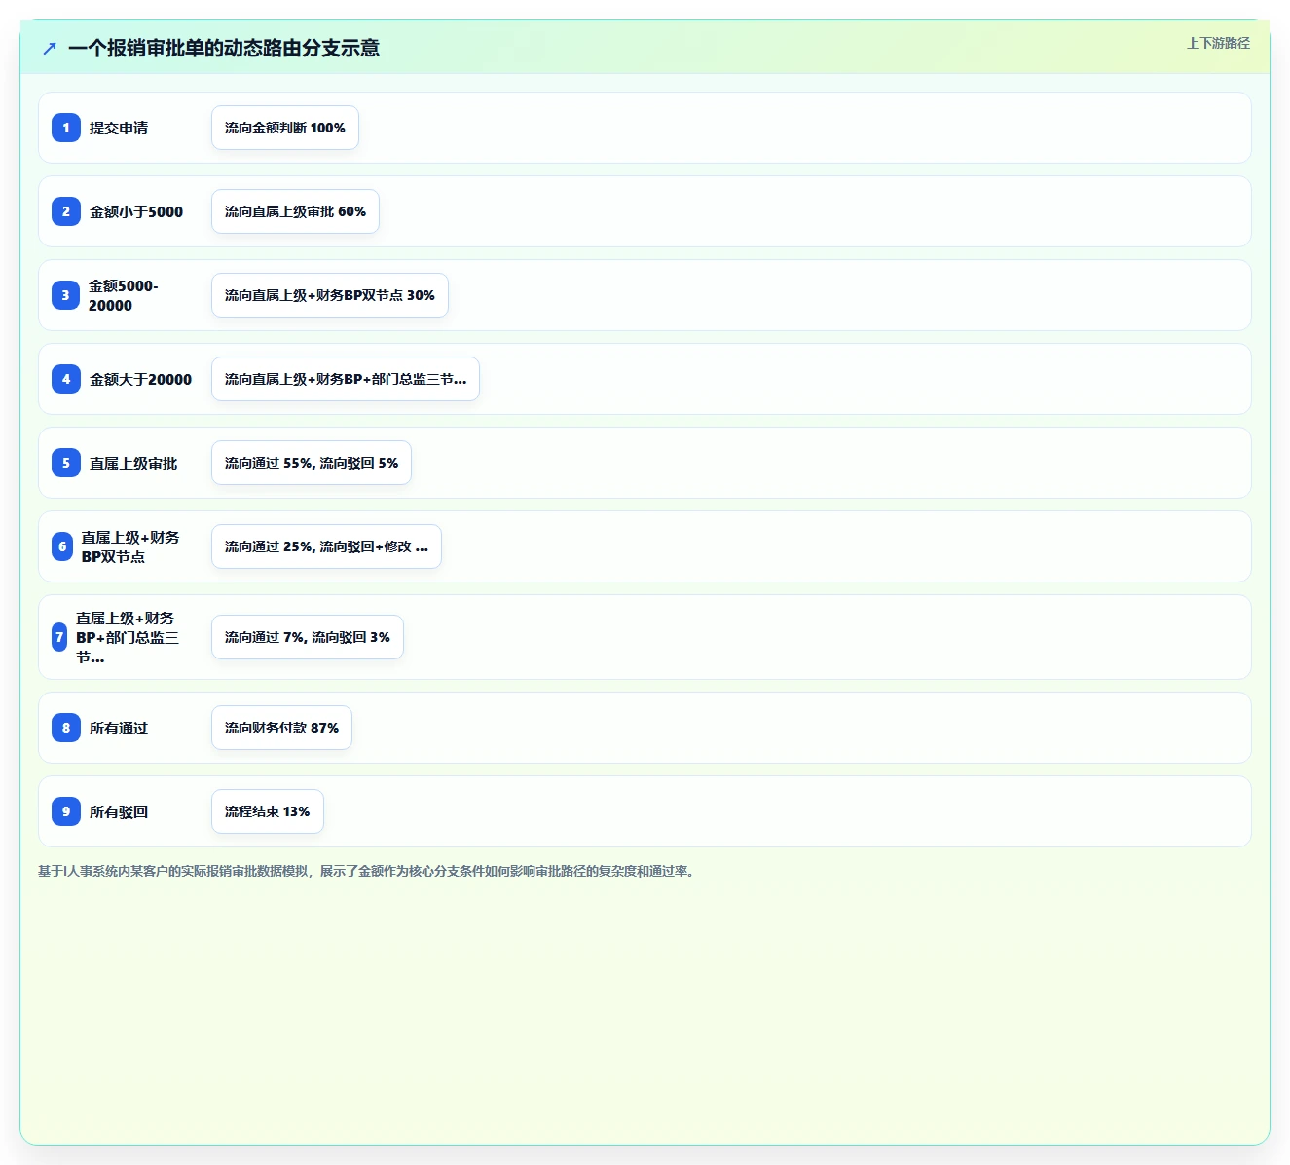Select step badge number 2
Image resolution: width=1290 pixels, height=1165 pixels.
pos(66,211)
